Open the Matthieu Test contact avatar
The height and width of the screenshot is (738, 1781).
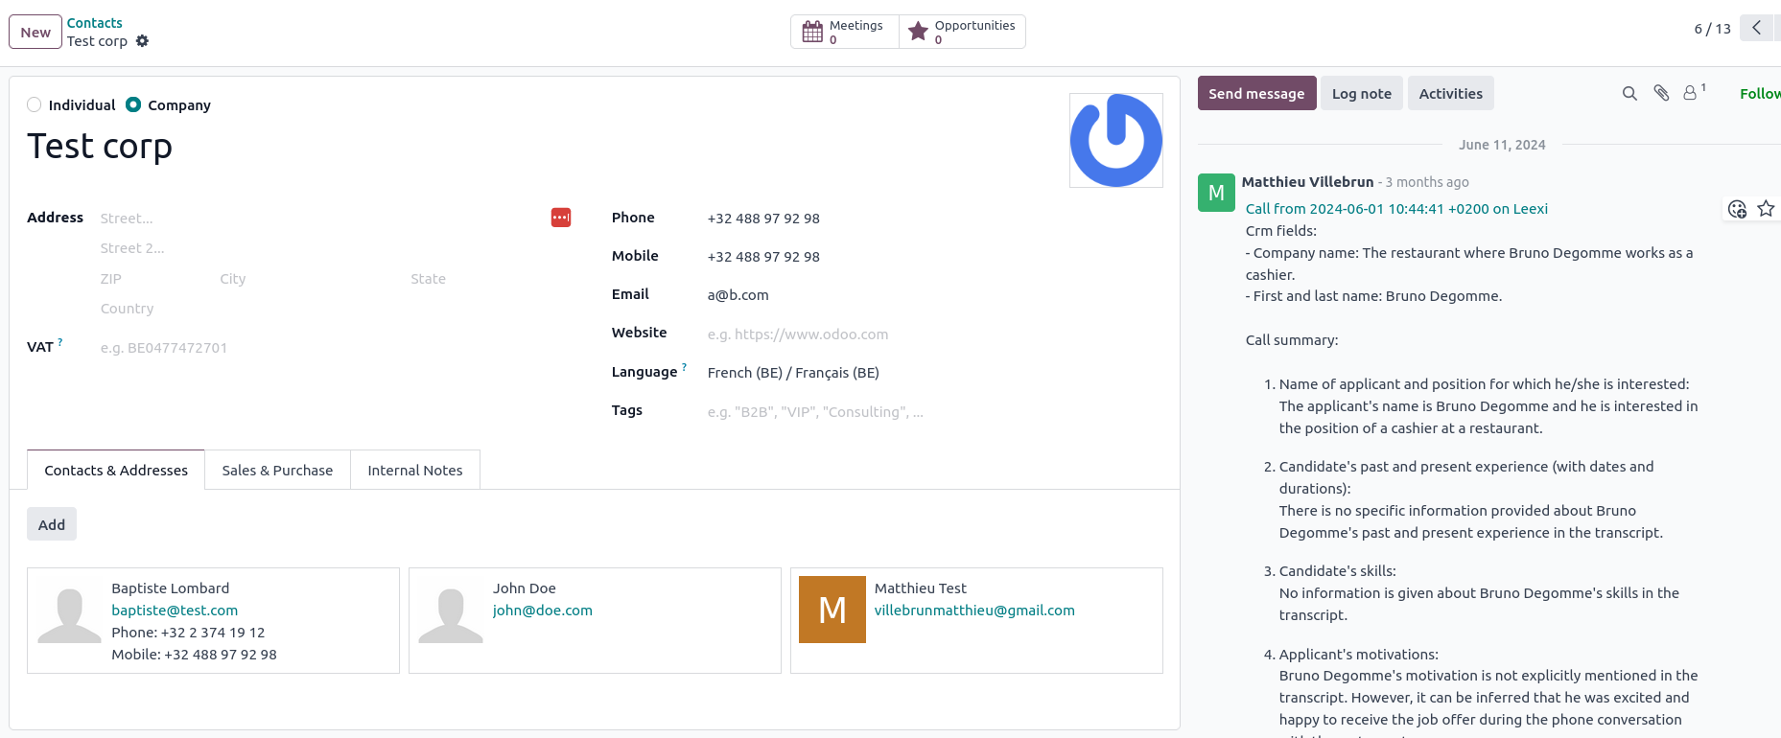point(832,610)
